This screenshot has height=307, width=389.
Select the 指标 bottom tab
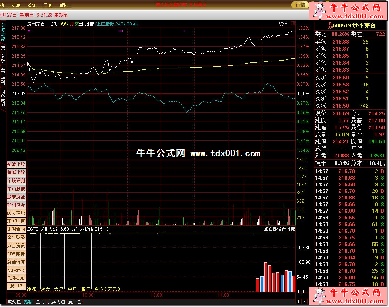(x=28, y=302)
